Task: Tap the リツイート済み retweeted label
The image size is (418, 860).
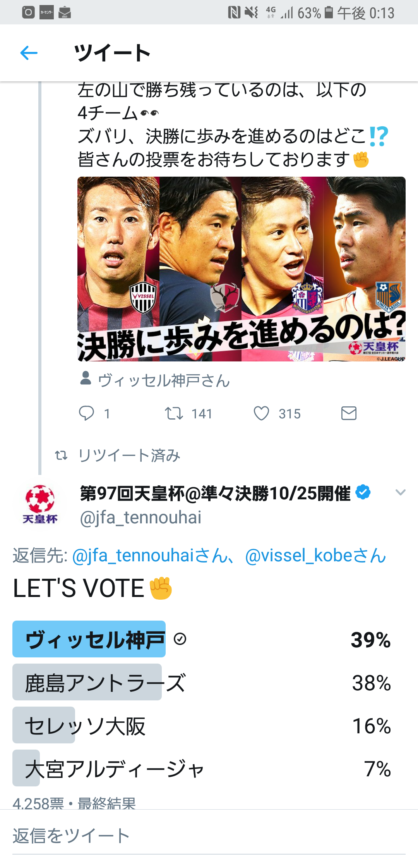Action: tap(129, 456)
